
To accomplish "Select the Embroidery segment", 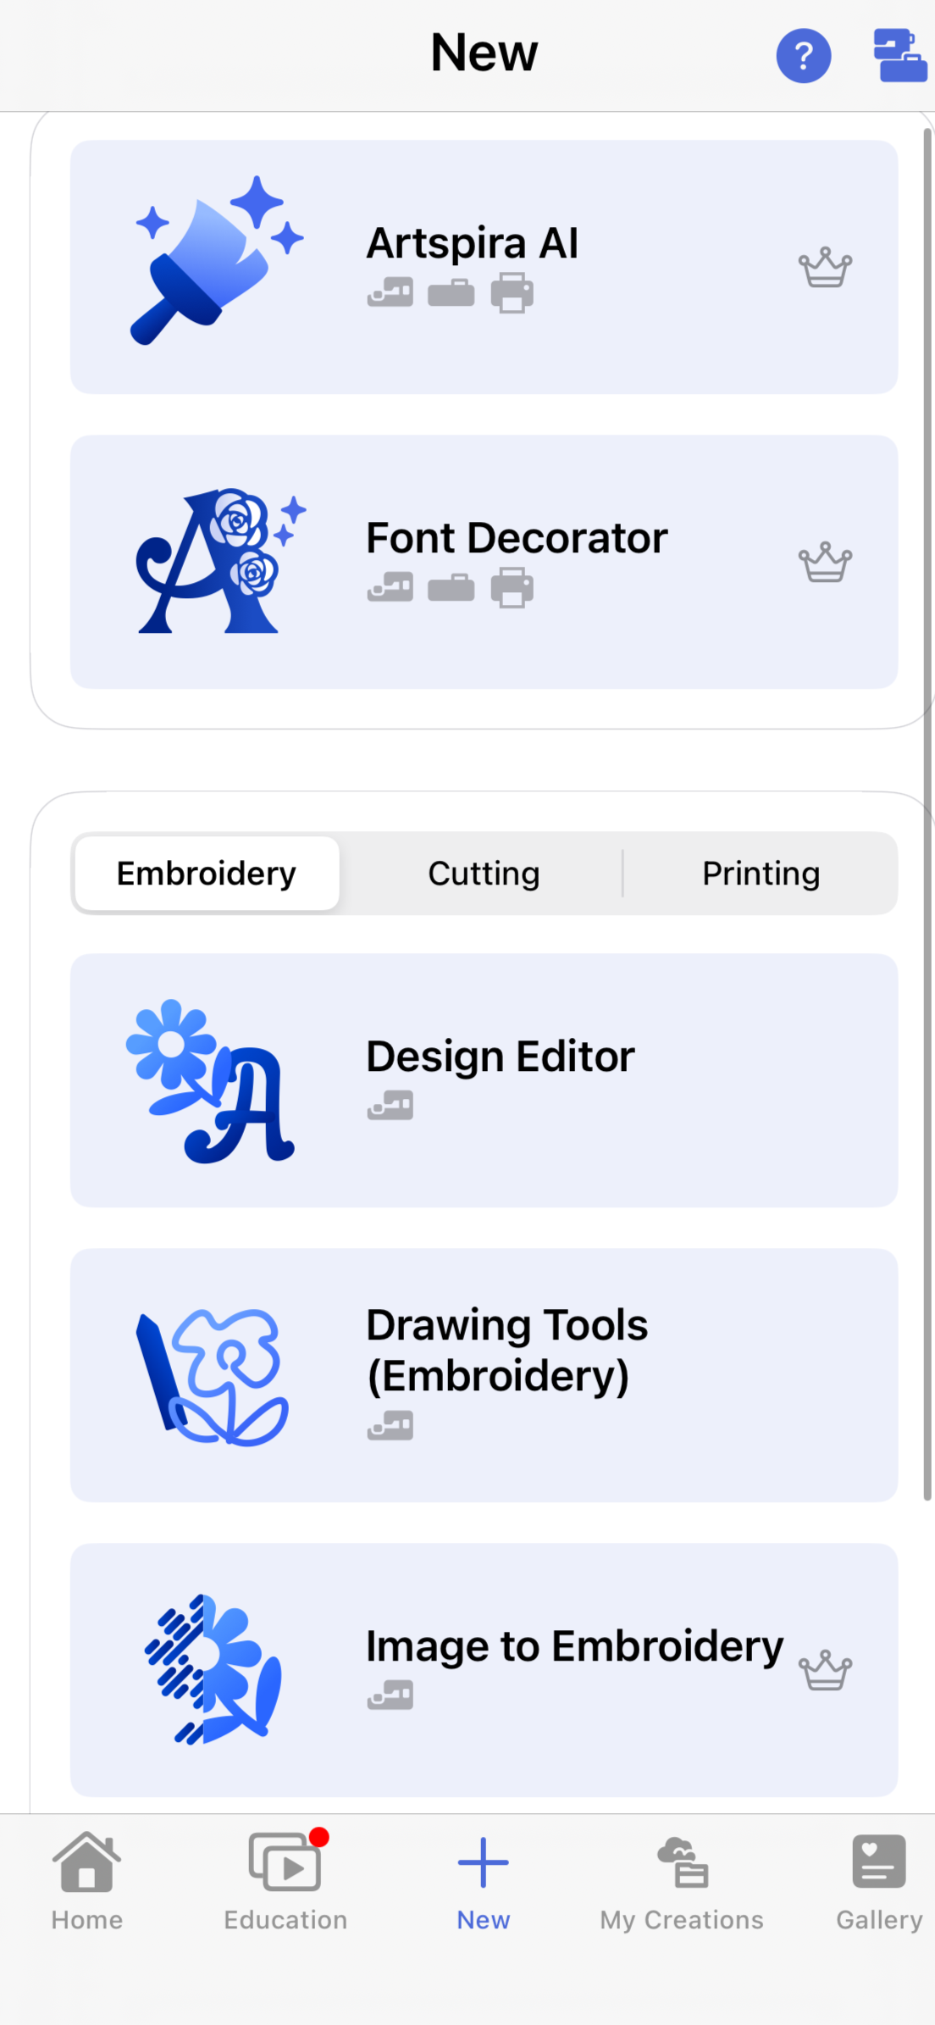I will [x=207, y=874].
